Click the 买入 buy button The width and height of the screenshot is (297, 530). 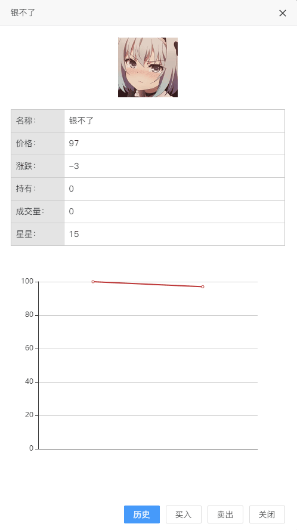coord(184,514)
